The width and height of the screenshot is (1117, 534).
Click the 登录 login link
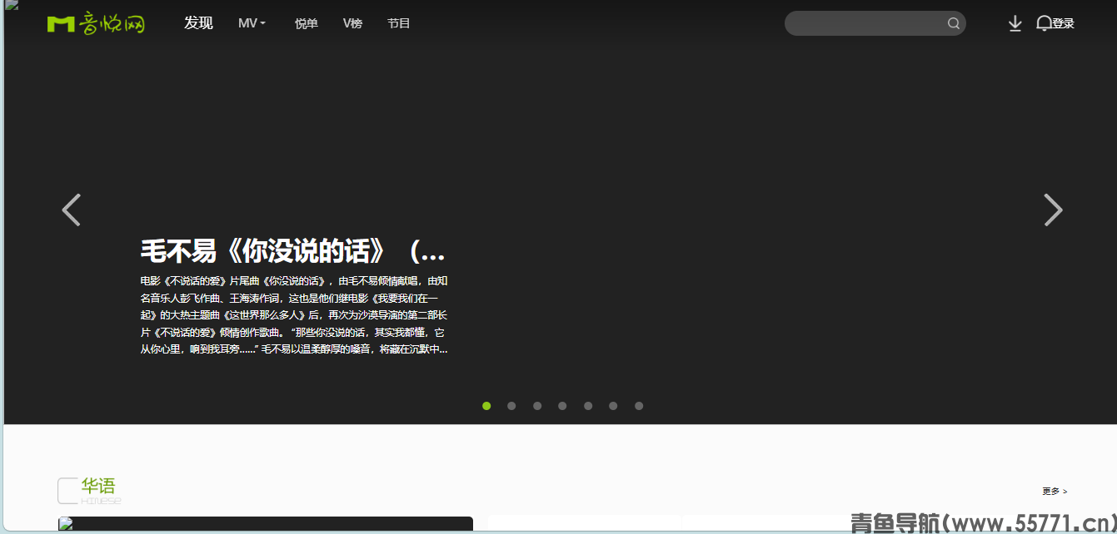(1063, 23)
